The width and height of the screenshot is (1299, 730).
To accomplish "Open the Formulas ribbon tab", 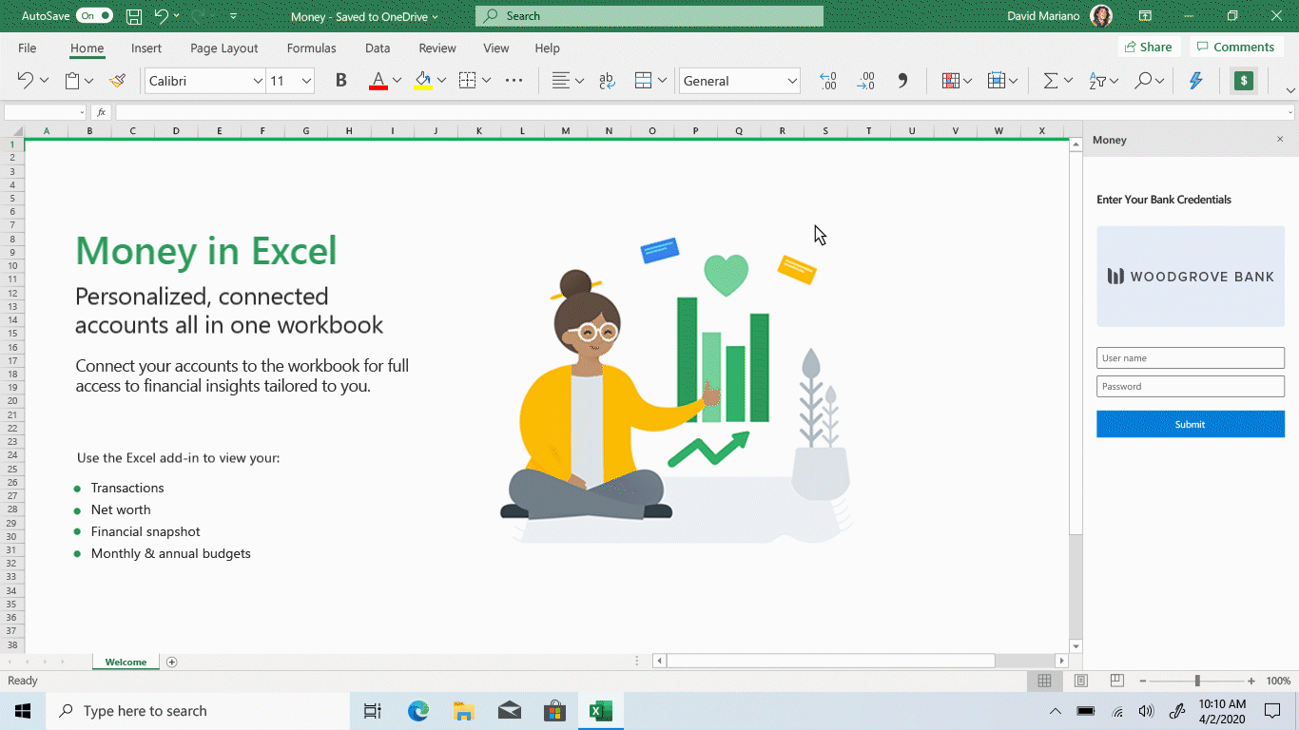I will (x=311, y=48).
